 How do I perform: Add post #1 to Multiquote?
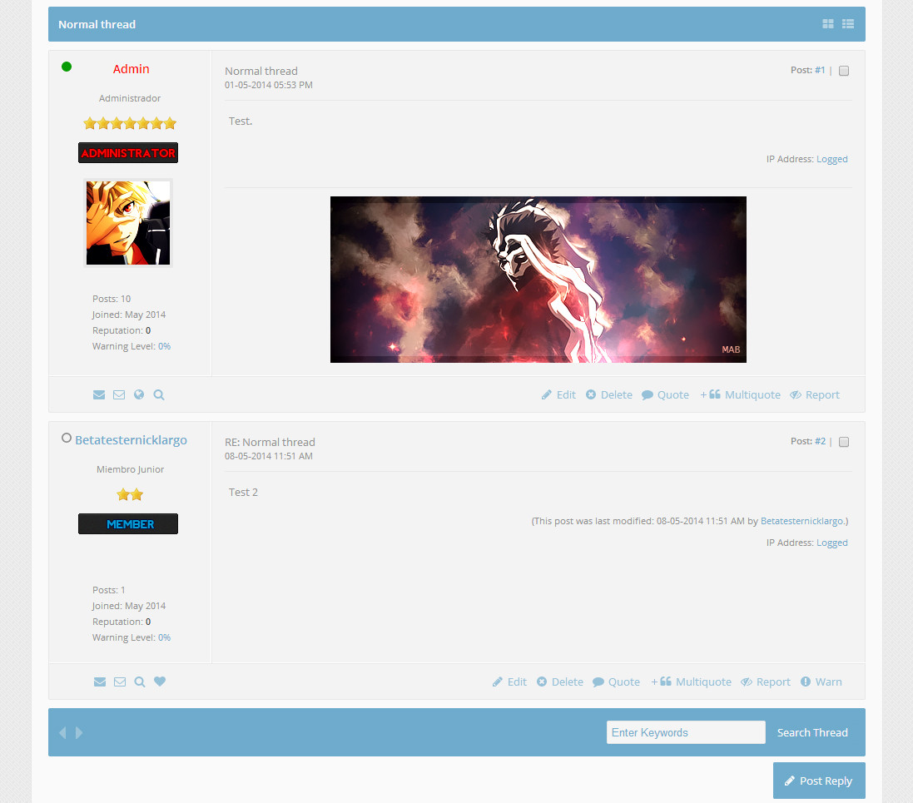pos(740,394)
